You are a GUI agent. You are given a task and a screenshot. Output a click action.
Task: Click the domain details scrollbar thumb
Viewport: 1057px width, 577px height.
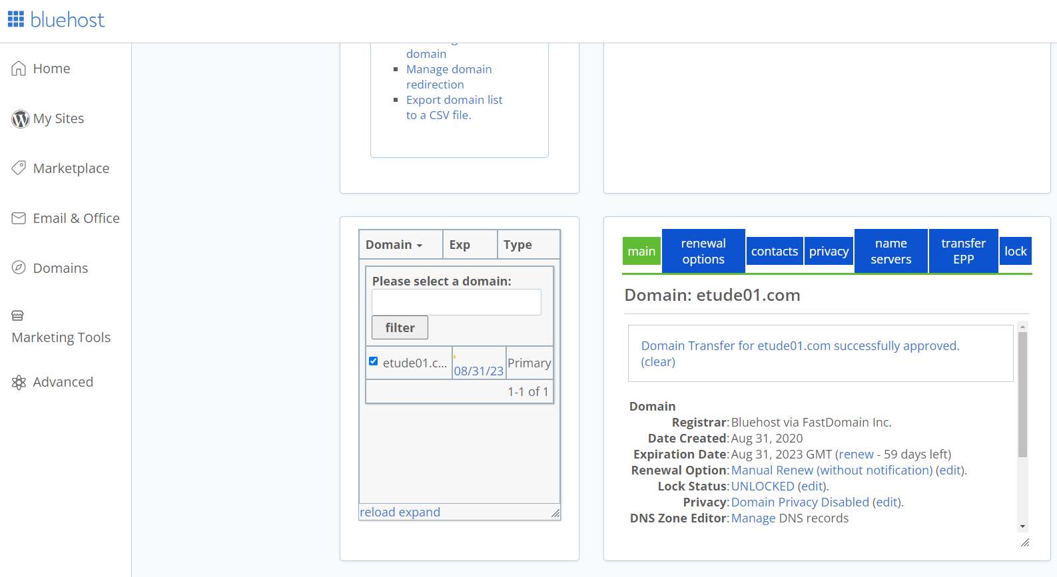(1022, 395)
